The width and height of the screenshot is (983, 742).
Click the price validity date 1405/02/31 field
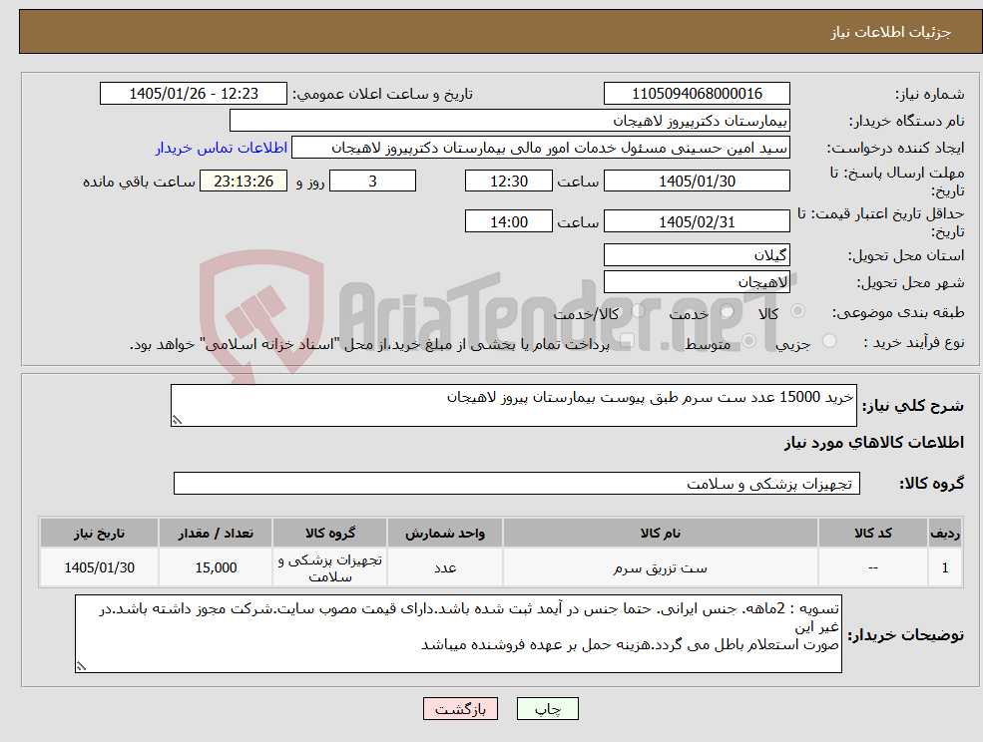697,221
